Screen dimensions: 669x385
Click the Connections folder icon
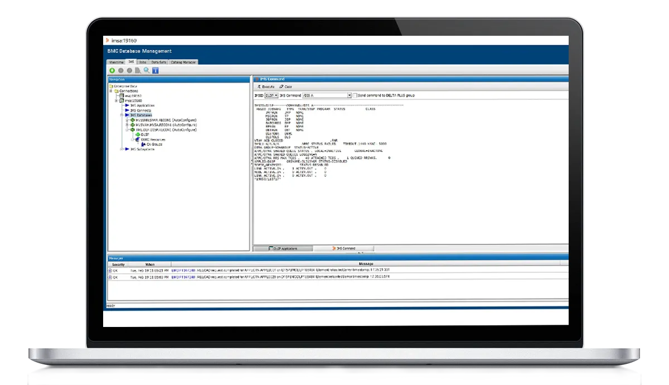117,91
